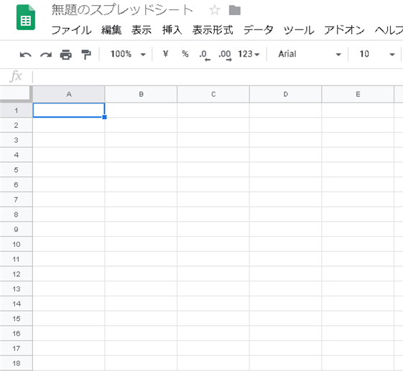Open the 表示 menu
The height and width of the screenshot is (371, 403).
[x=142, y=30]
